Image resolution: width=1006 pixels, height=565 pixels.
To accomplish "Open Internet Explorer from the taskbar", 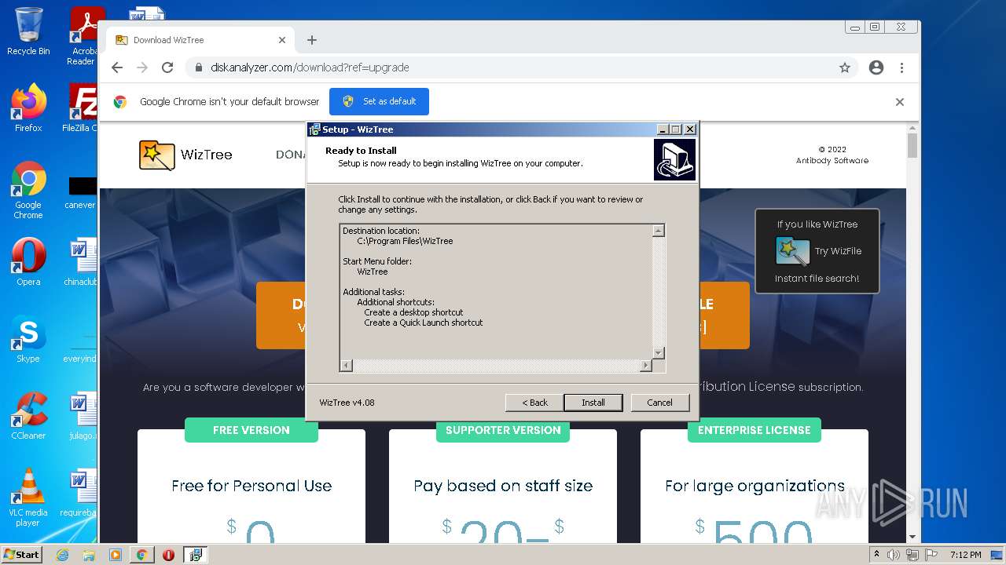I will pos(63,555).
